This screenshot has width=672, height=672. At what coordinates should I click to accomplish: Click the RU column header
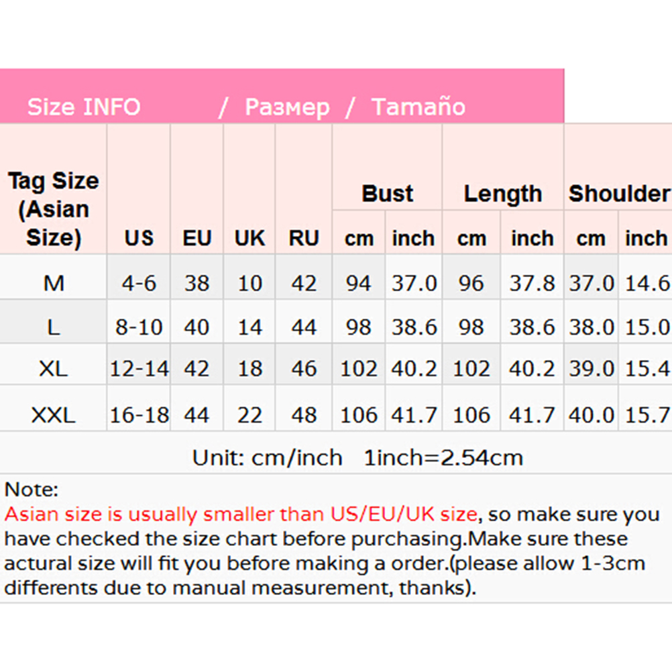tap(304, 238)
